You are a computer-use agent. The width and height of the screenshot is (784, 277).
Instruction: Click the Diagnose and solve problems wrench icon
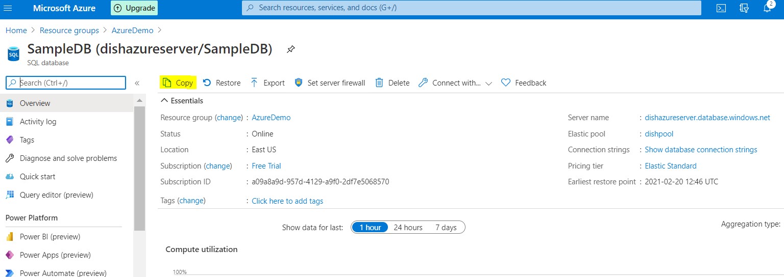(10, 158)
